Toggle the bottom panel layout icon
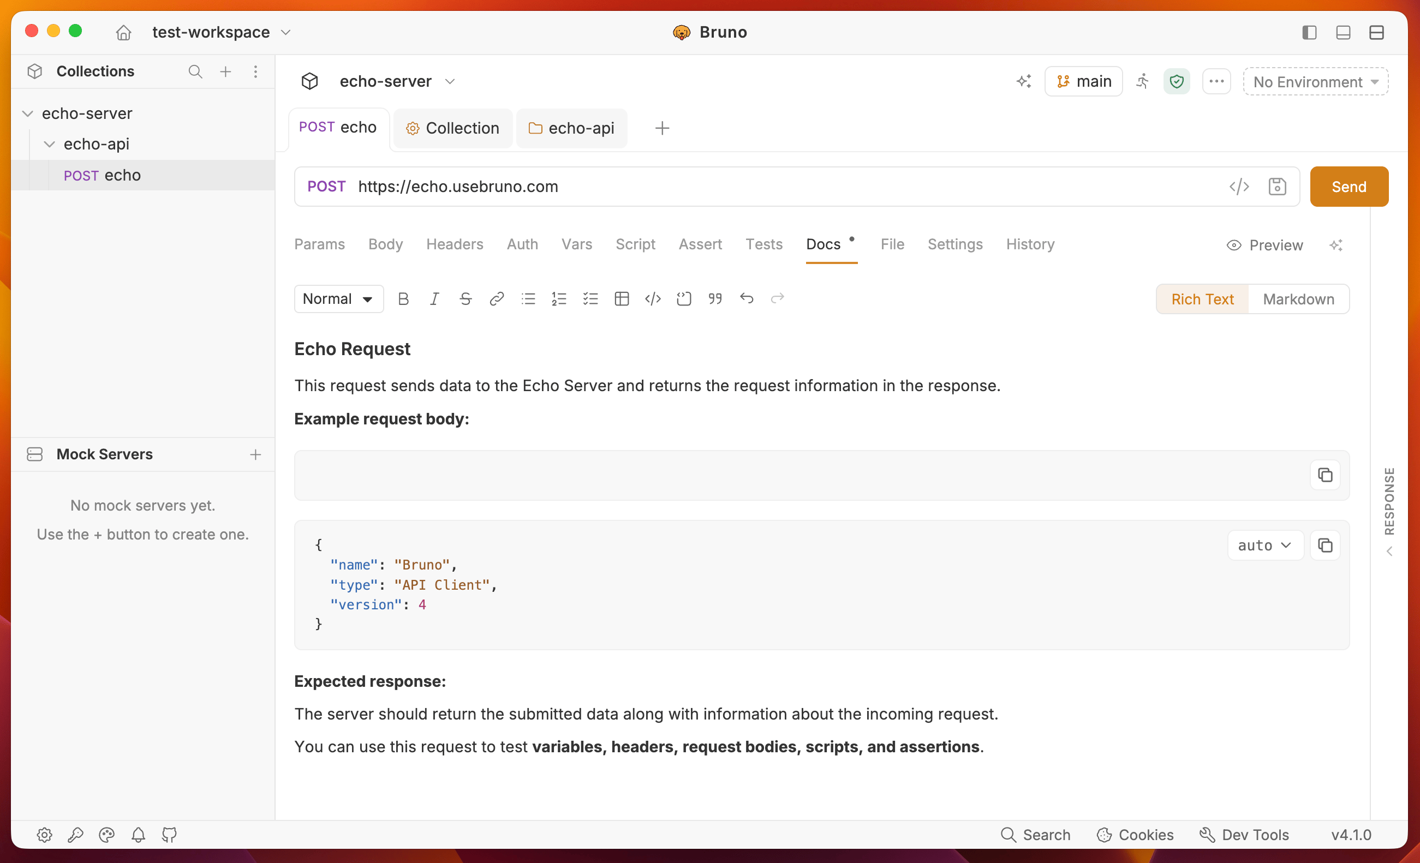This screenshot has width=1420, height=863. pos(1343,32)
